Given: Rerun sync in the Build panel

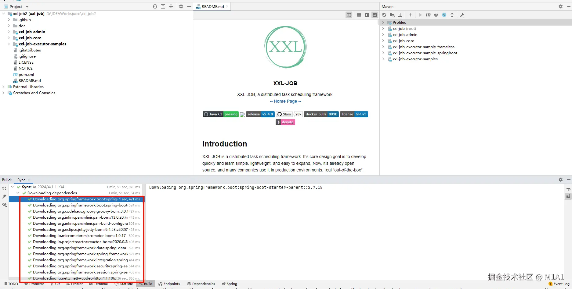Looking at the screenshot, I should (4, 189).
